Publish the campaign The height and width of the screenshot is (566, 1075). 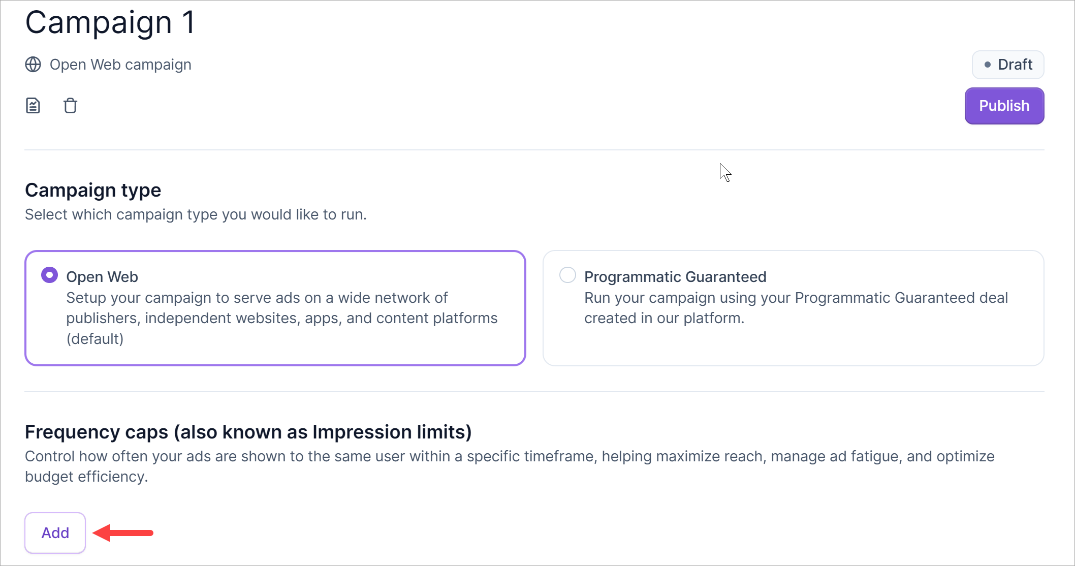pyautogui.click(x=1004, y=106)
